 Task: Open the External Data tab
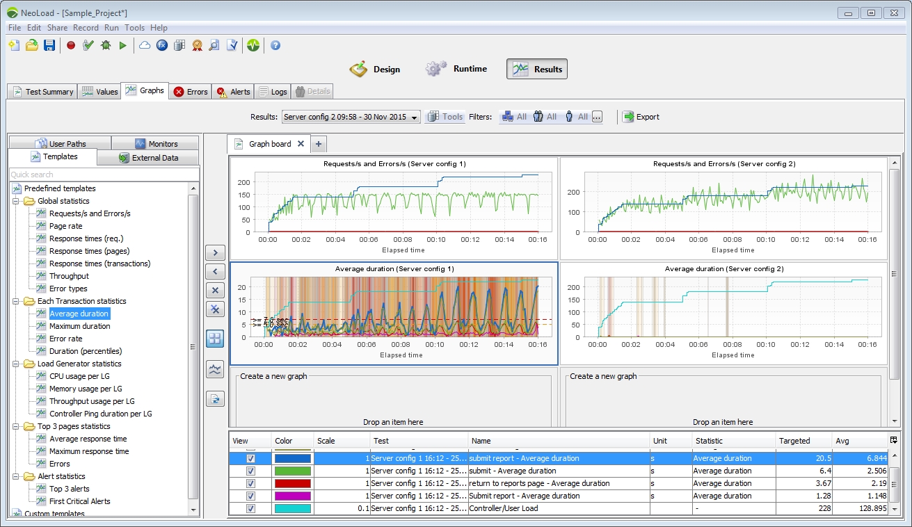[148, 158]
